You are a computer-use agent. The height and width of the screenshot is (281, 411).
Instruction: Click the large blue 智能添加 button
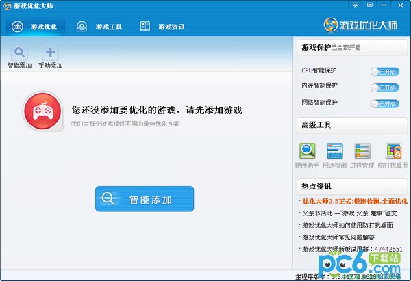coord(145,199)
